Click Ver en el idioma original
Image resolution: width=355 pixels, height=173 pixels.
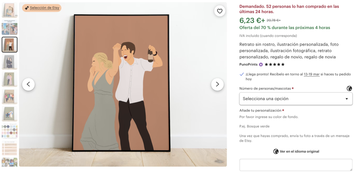tap(299, 152)
